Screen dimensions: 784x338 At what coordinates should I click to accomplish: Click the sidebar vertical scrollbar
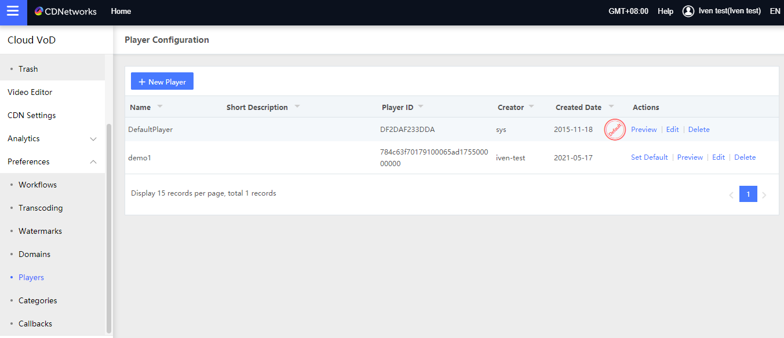[x=109, y=228]
